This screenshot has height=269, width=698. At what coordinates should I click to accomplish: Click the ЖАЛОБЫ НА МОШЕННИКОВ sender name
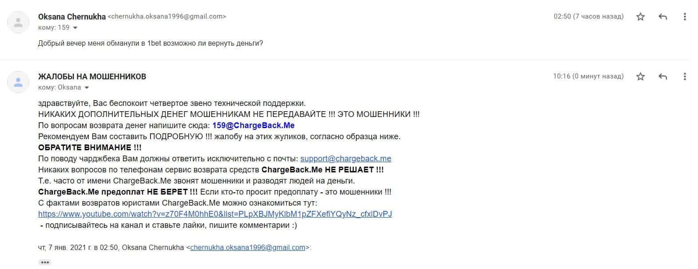click(92, 77)
